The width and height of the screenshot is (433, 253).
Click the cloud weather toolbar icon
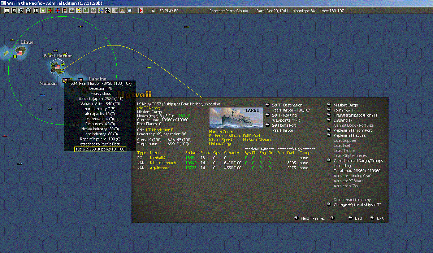pos(130,10)
